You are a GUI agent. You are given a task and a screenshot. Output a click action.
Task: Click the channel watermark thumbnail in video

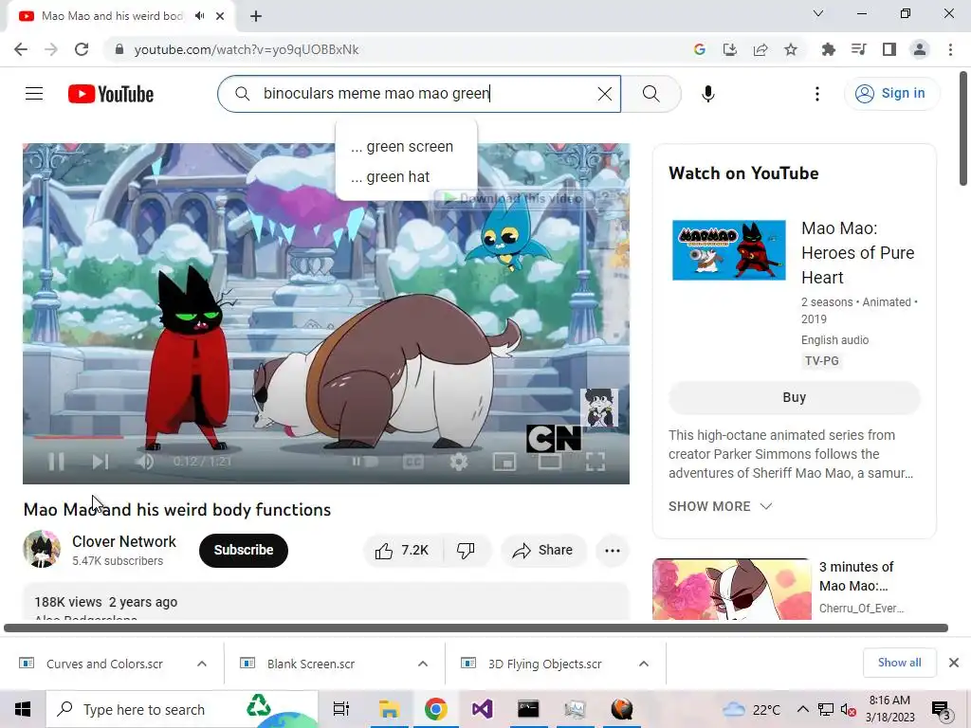click(599, 408)
